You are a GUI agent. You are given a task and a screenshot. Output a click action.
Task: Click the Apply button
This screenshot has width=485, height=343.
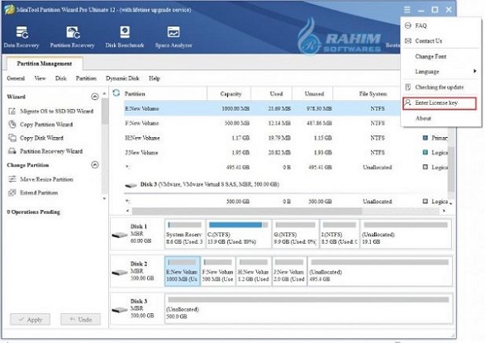pyautogui.click(x=31, y=320)
